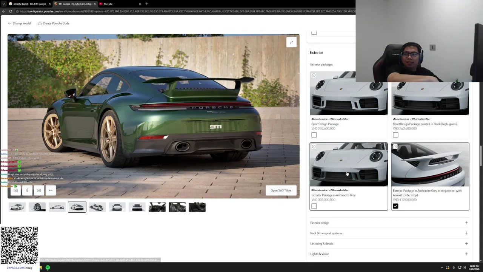Click the volume tray icon
The image size is (483, 272).
(464, 267)
